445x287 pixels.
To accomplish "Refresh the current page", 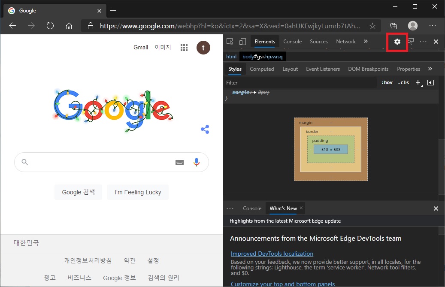I will point(50,26).
